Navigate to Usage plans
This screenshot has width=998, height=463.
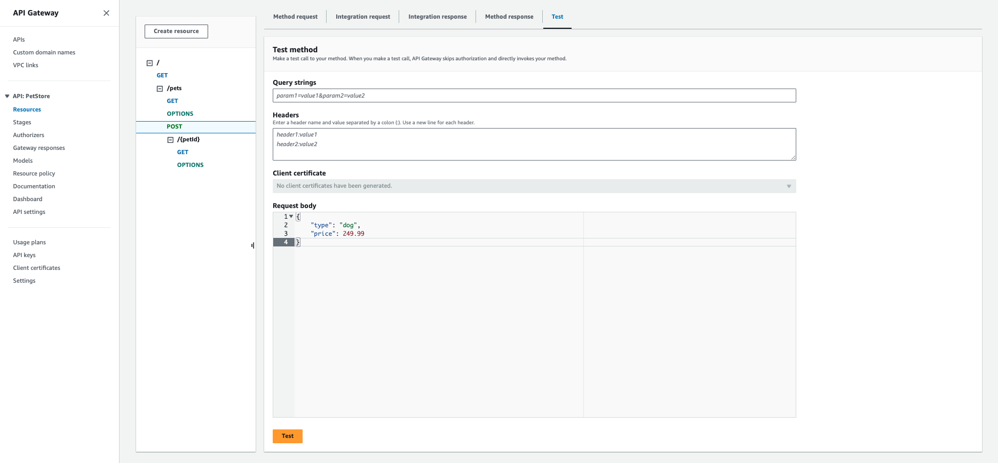point(29,243)
